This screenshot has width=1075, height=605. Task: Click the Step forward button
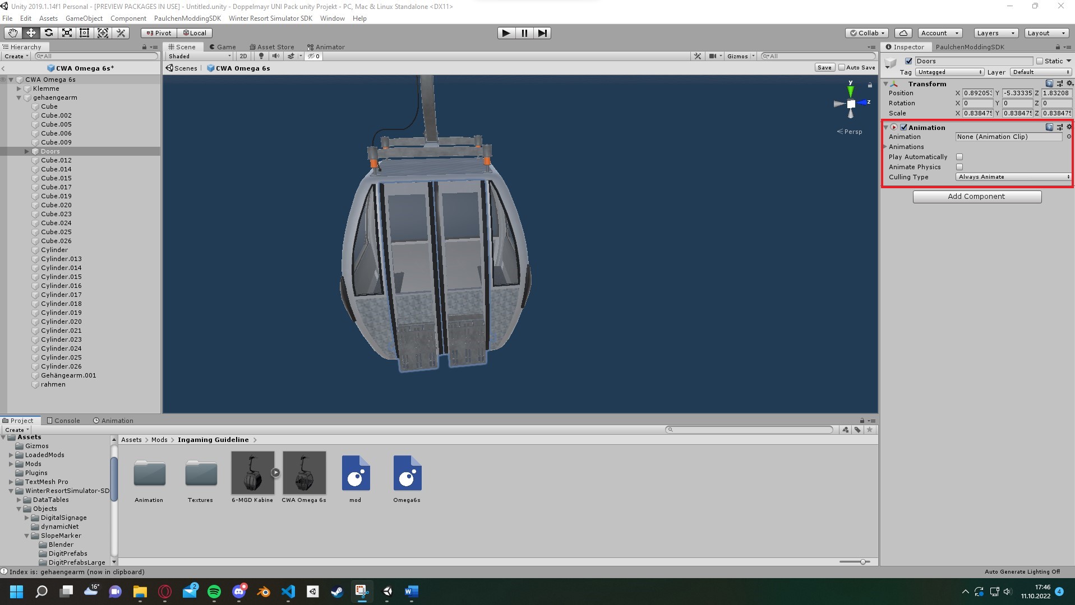[542, 33]
